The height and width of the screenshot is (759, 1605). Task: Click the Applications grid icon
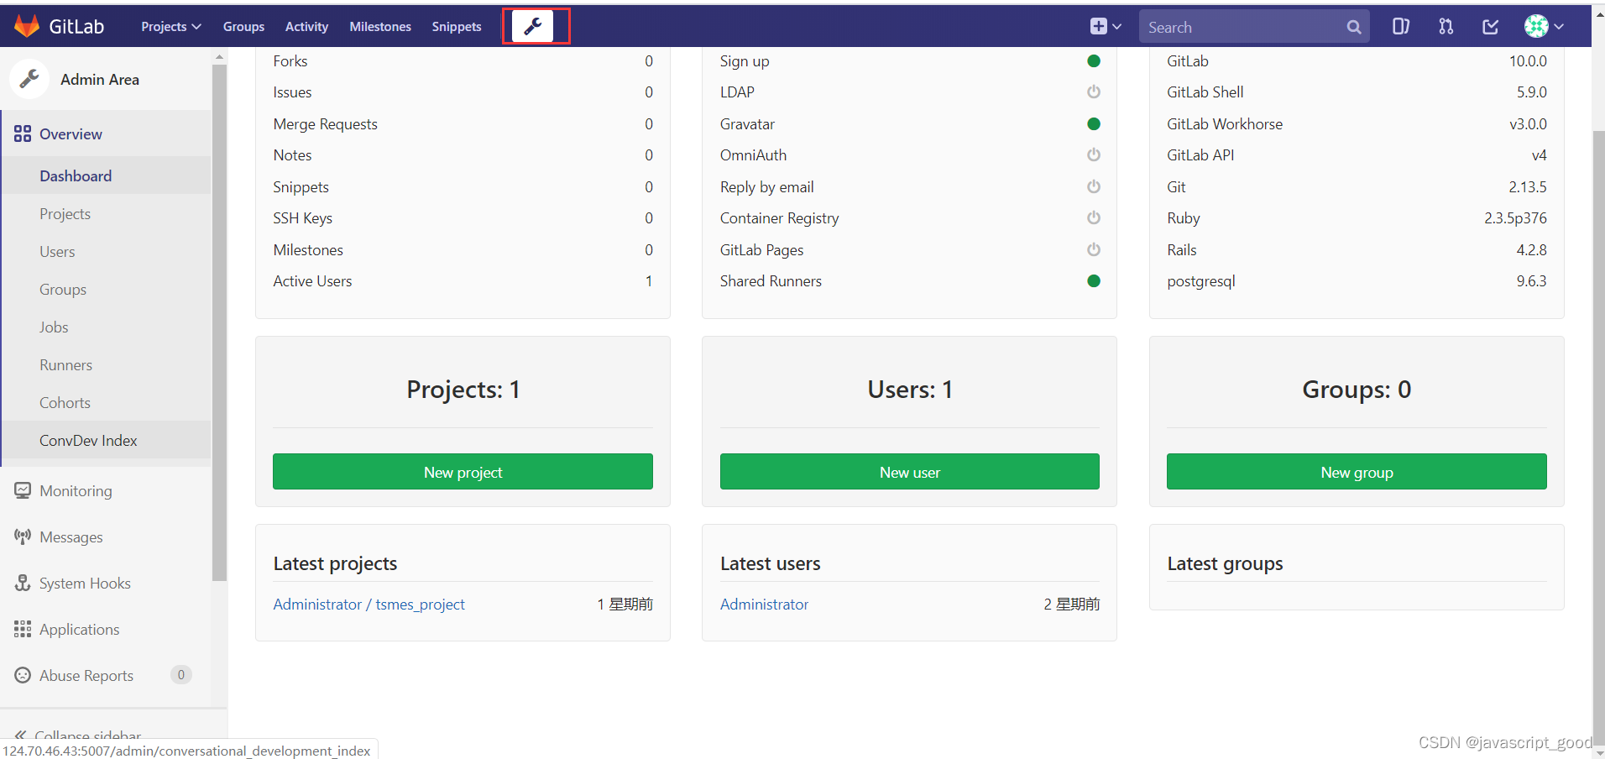[x=23, y=629]
